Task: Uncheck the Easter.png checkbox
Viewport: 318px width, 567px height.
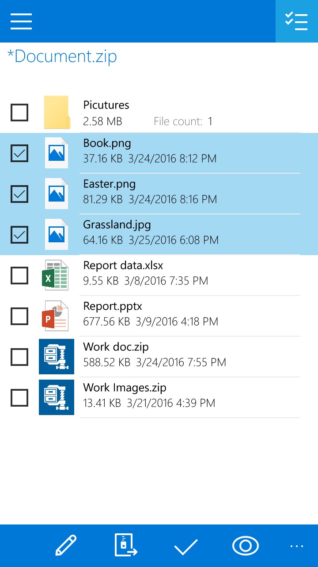Action: (x=19, y=194)
